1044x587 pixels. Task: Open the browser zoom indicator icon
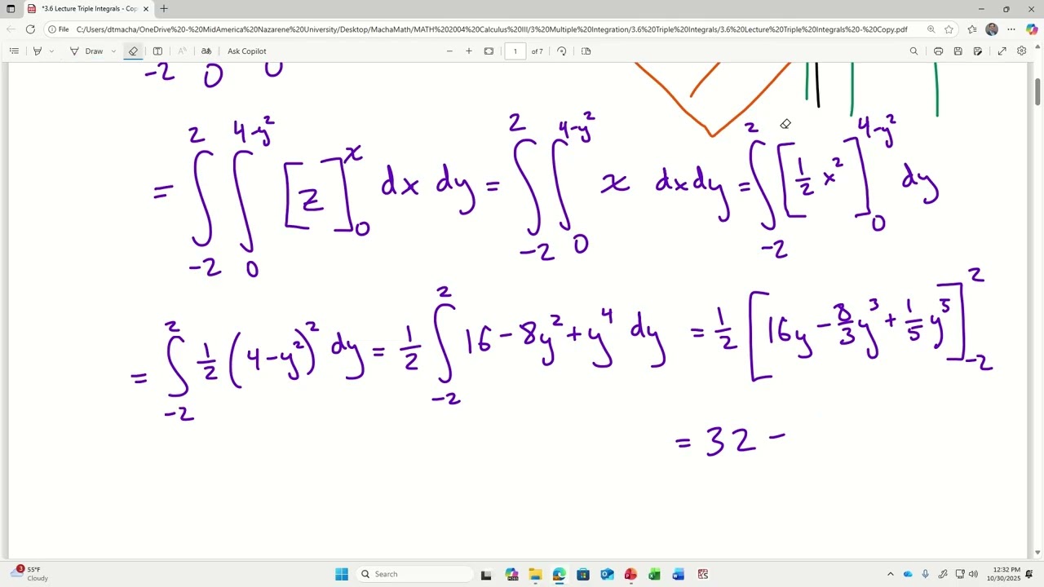pyautogui.click(x=931, y=29)
